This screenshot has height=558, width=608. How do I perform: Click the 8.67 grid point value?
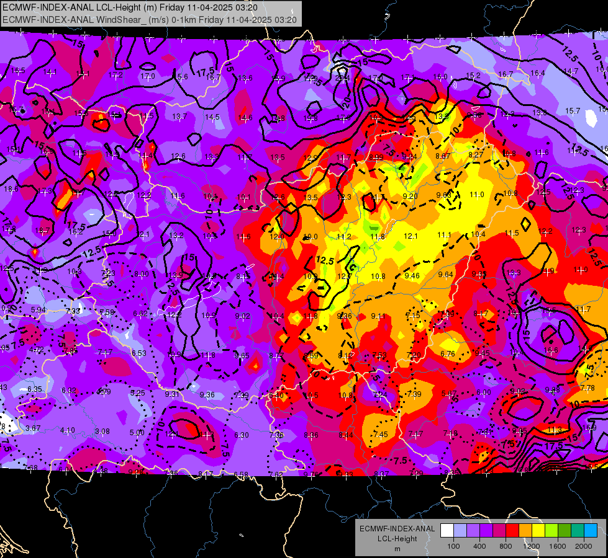443,156
